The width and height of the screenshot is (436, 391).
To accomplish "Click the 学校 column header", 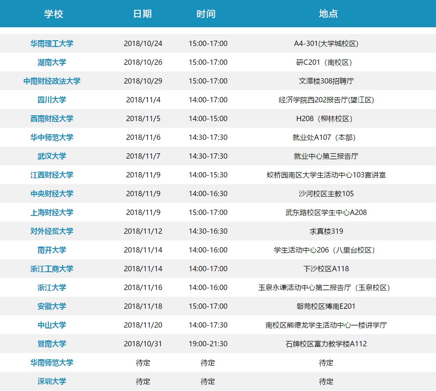I will coord(54,13).
